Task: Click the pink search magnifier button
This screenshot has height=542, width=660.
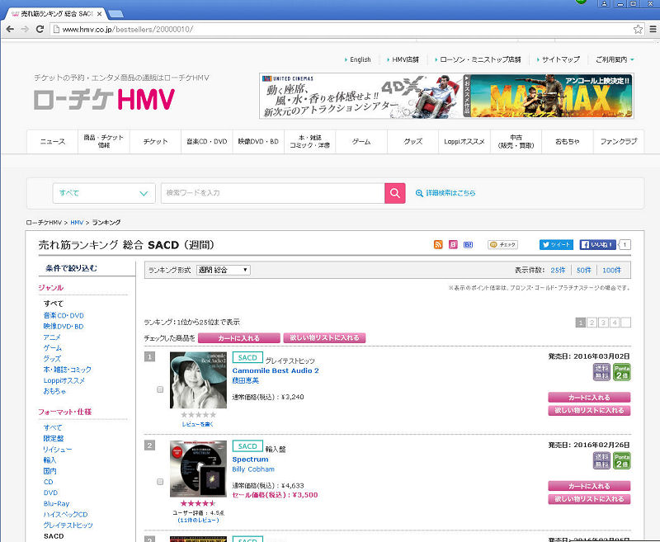Action: 395,193
